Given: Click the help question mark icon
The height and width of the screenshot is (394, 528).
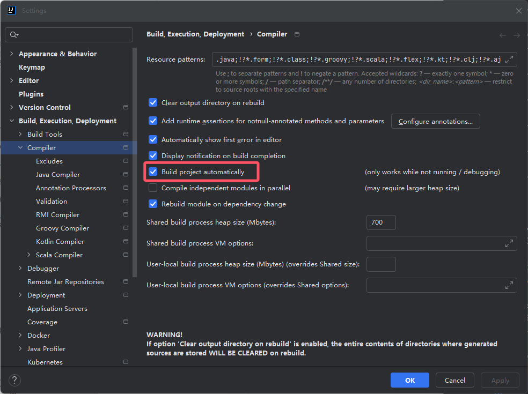Looking at the screenshot, I should tap(14, 380).
